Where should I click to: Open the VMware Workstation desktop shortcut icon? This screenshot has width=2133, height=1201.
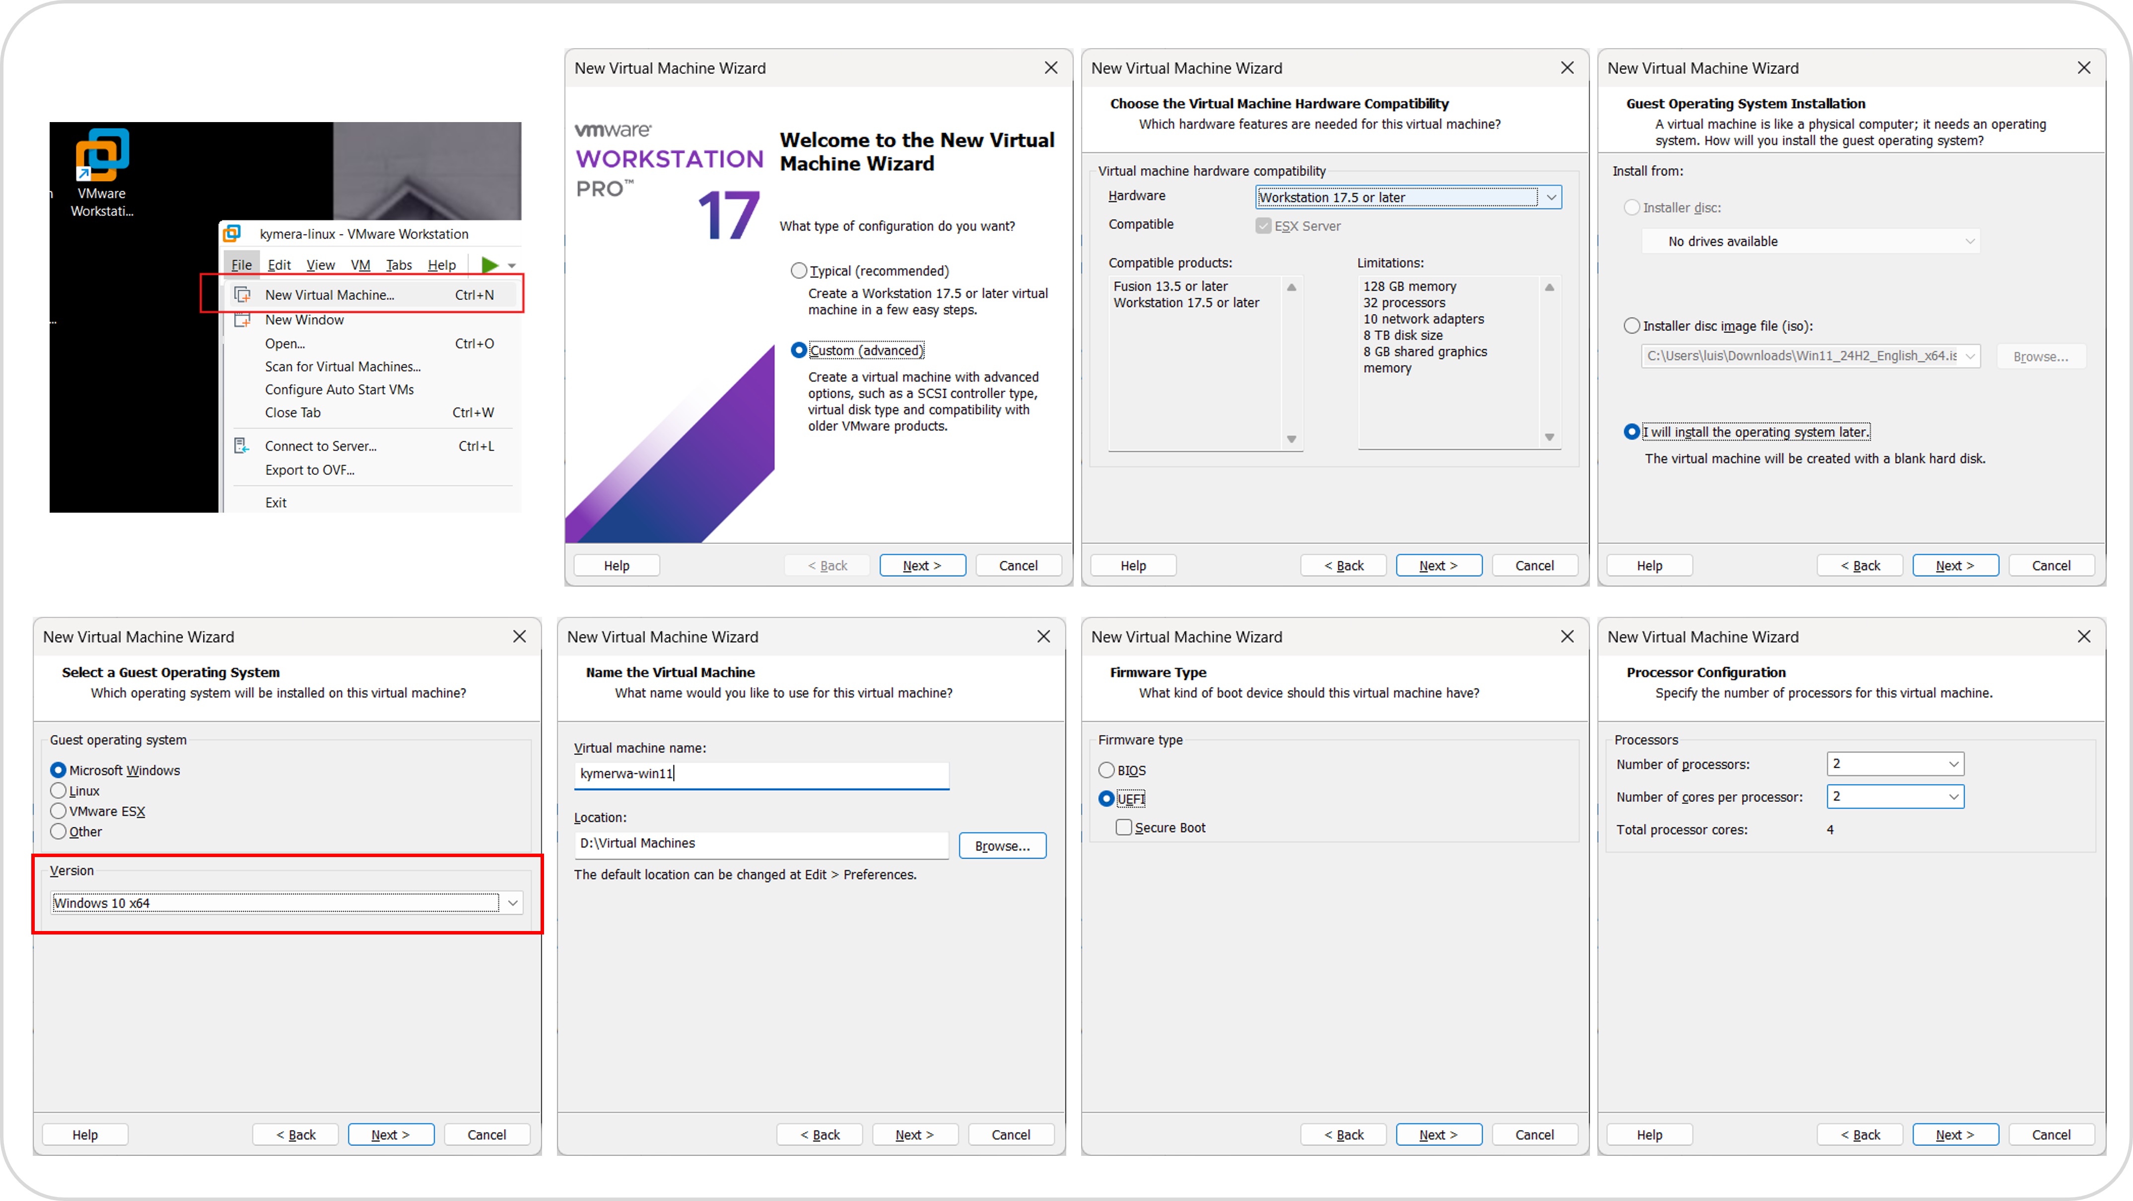tap(102, 154)
